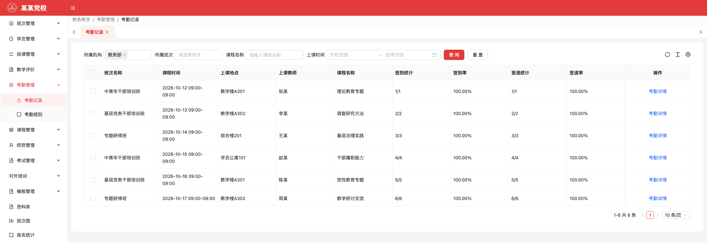The height and width of the screenshot is (243, 707).
Task: Open the column settings gear icon
Action: [688, 54]
